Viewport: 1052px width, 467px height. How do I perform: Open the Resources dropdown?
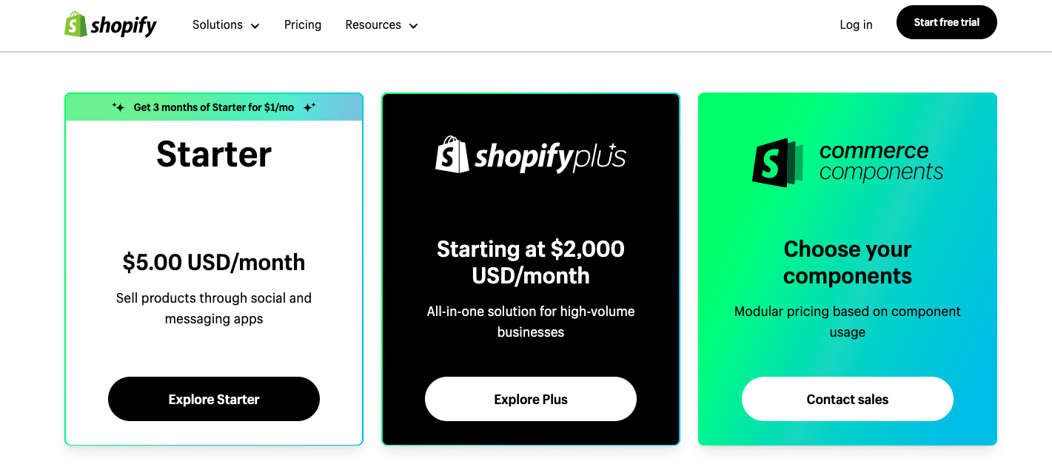pos(381,24)
